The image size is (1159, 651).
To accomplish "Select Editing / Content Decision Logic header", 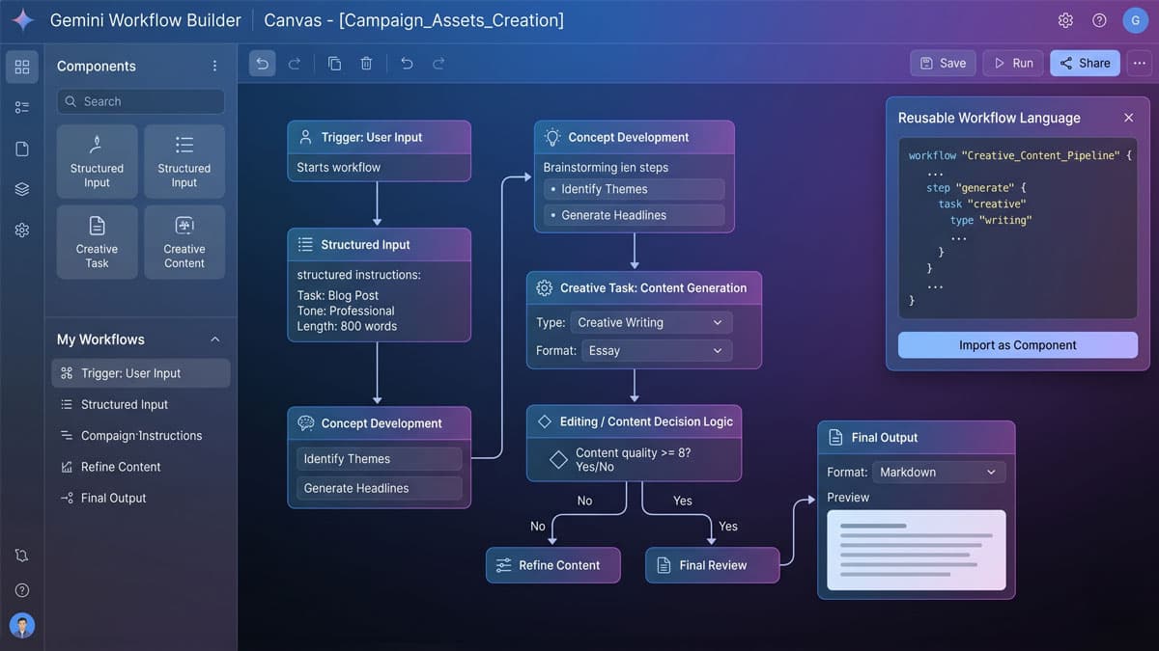I will (x=635, y=421).
